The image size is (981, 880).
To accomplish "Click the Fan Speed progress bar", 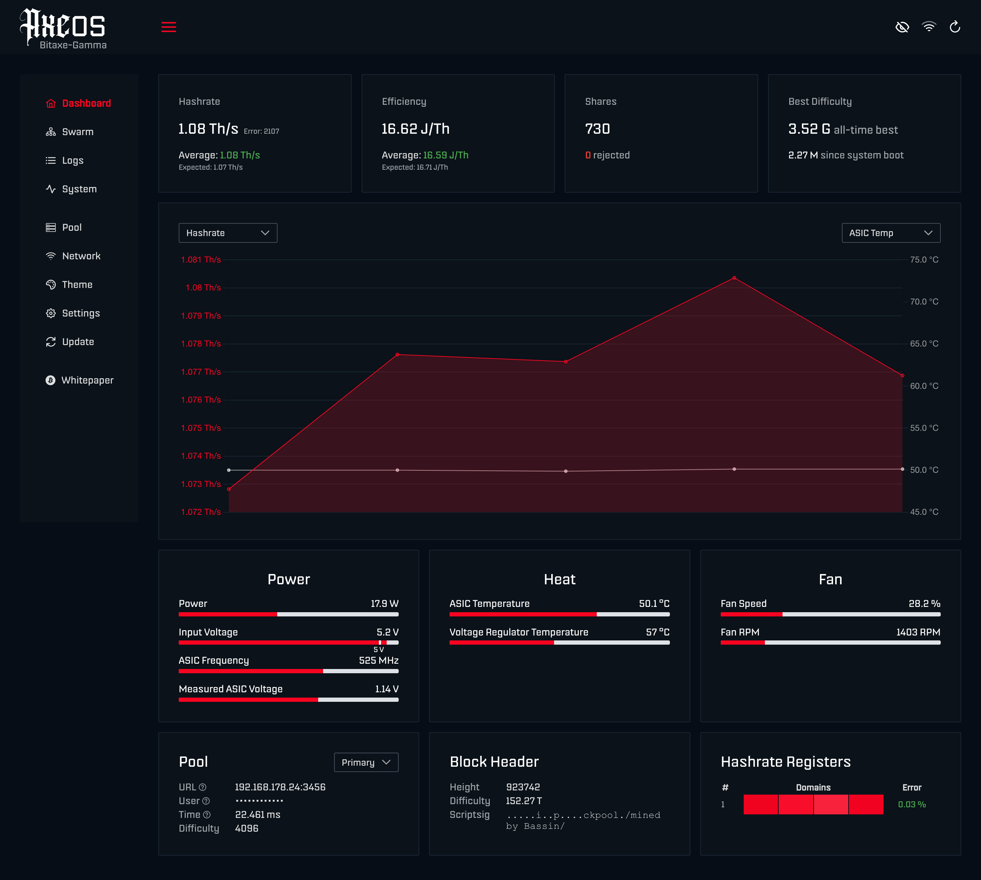I will (x=830, y=615).
